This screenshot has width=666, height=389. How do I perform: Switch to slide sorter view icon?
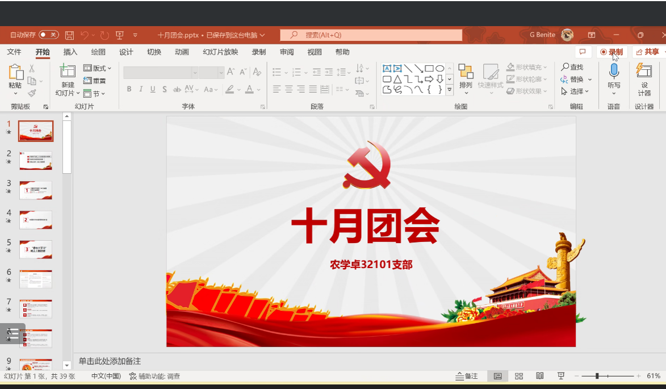(519, 376)
